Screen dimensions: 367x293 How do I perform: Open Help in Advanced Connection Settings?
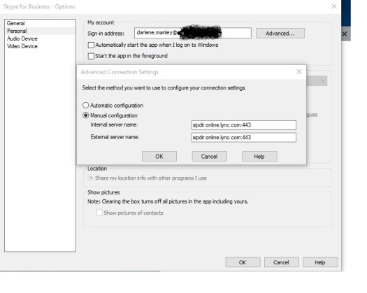(259, 156)
